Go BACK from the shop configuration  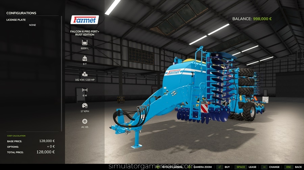point(298,167)
